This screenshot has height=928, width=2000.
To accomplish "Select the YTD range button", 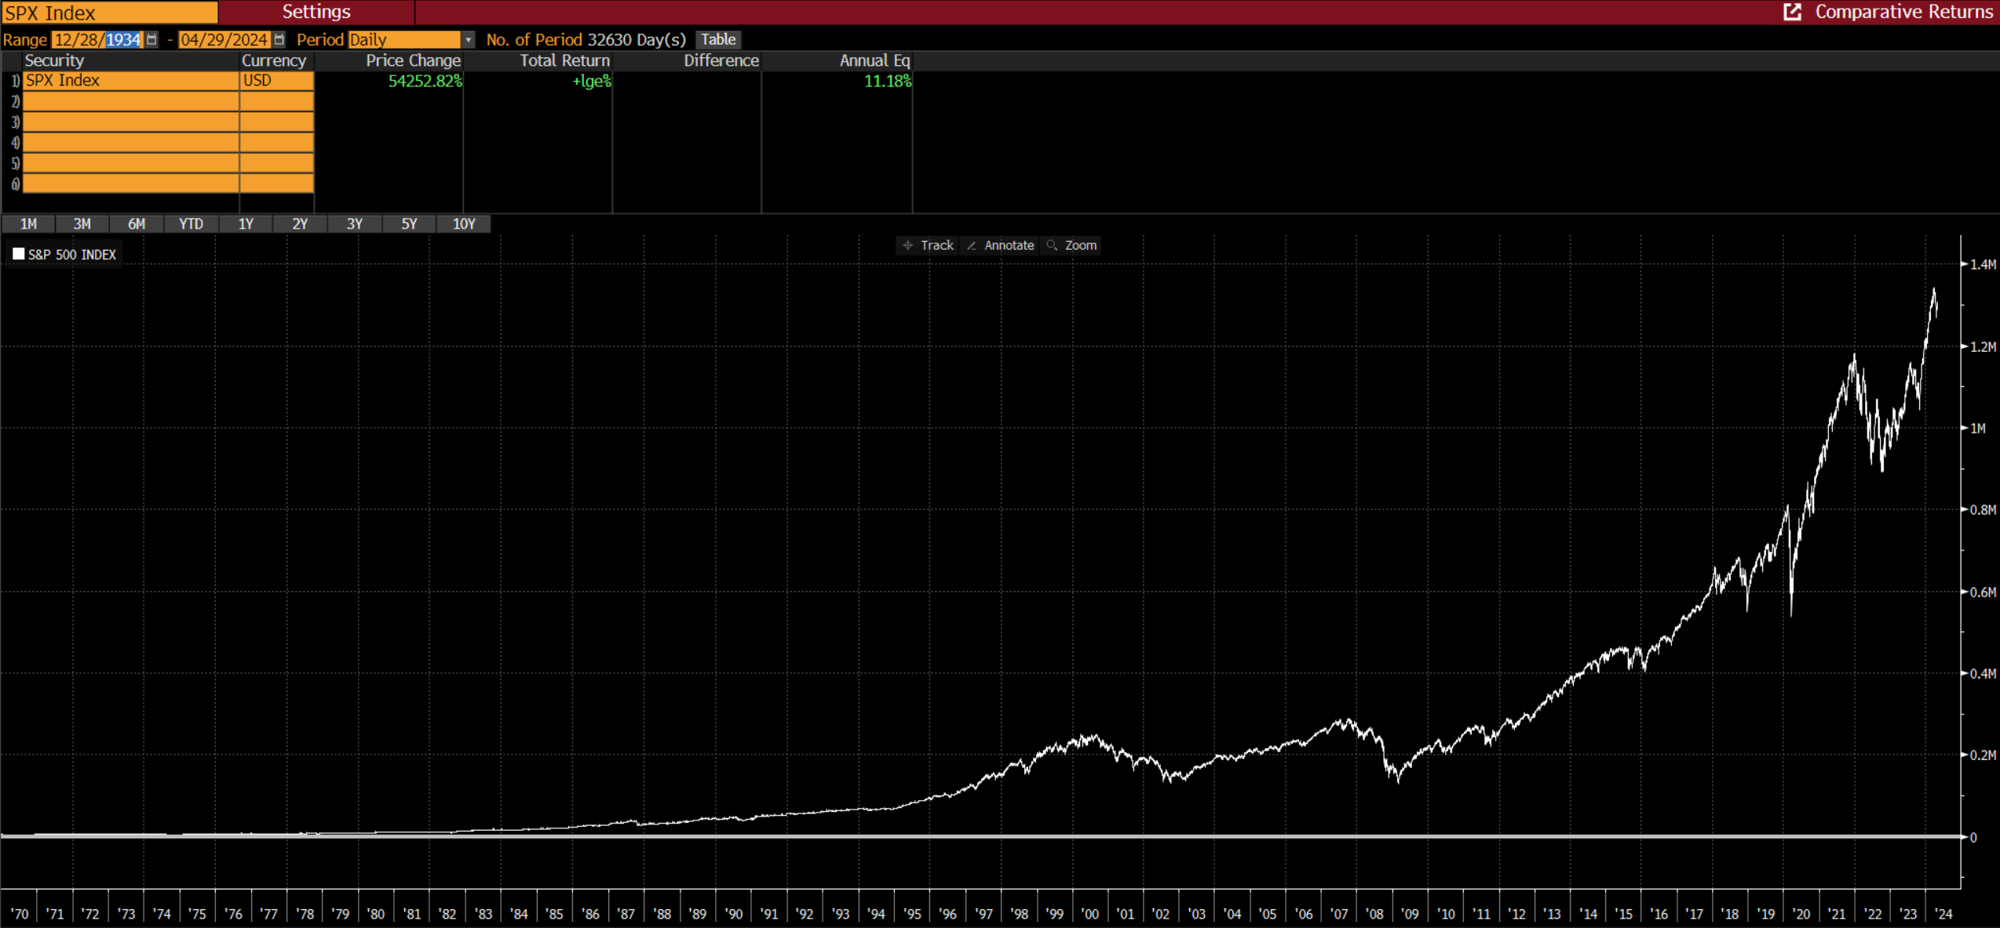I will [x=191, y=224].
